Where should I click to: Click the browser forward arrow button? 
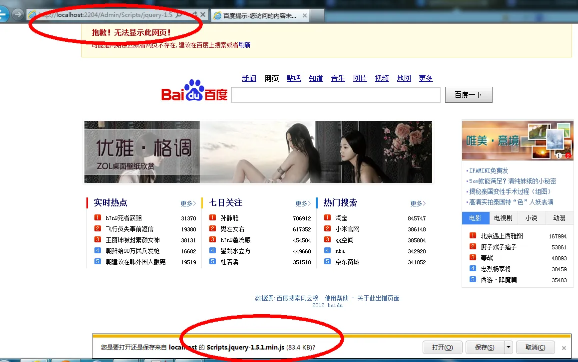point(17,15)
